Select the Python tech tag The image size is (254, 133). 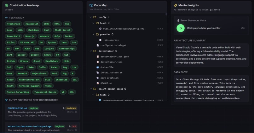point(52,42)
